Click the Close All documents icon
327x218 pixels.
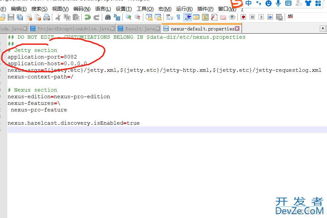[38, 17]
